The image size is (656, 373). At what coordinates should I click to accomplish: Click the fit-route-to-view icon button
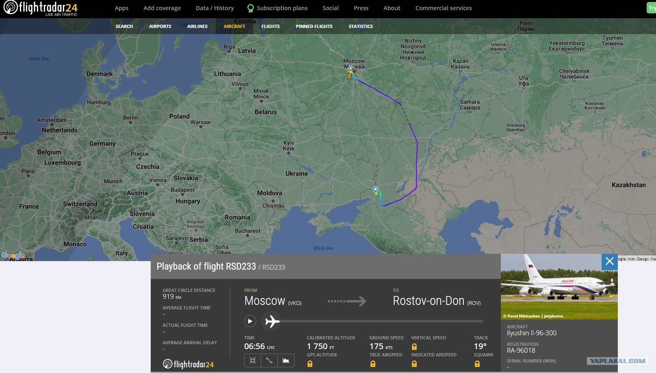[253, 360]
